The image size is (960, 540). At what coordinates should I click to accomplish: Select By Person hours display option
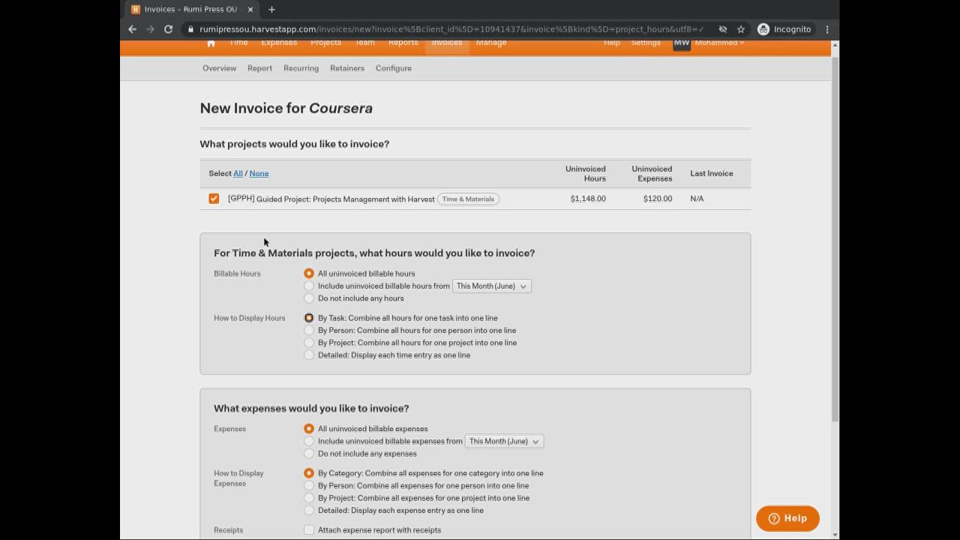(309, 330)
